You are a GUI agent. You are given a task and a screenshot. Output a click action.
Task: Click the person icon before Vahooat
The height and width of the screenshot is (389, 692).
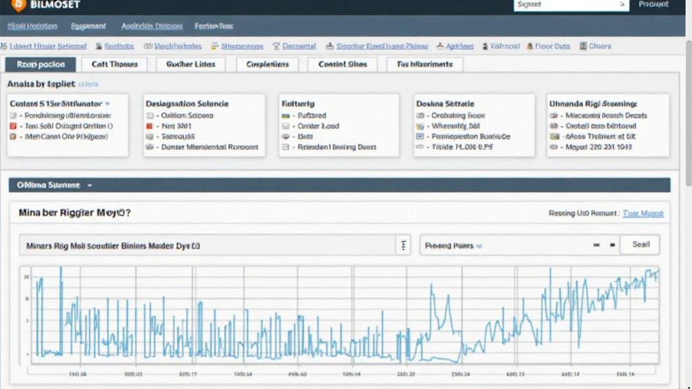485,47
